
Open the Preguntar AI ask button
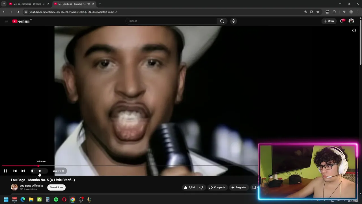pyautogui.click(x=239, y=187)
